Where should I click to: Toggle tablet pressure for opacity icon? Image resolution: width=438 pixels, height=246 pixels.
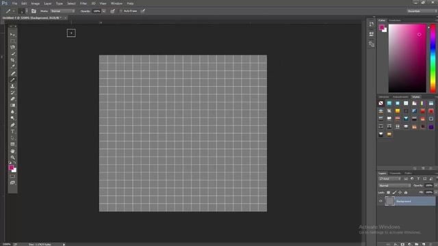coord(112,11)
